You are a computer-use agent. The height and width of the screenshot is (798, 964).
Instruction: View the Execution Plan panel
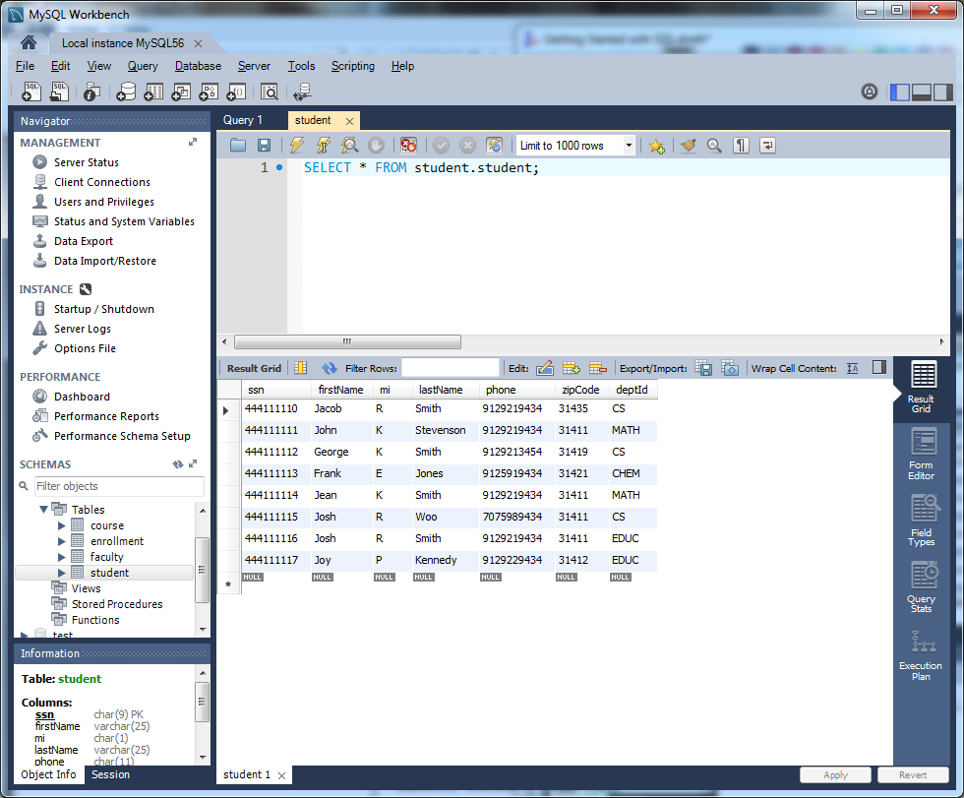pyautogui.click(x=921, y=655)
